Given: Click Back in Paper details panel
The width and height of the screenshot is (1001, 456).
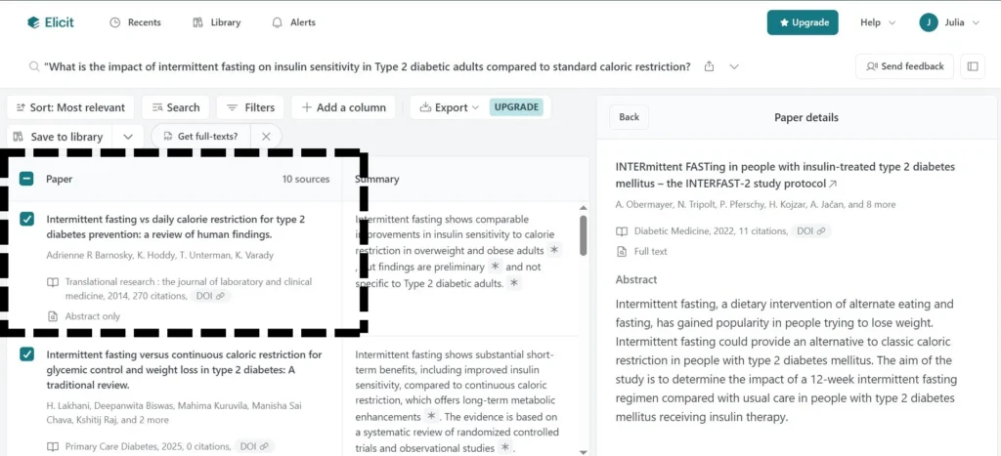Looking at the screenshot, I should tap(629, 117).
